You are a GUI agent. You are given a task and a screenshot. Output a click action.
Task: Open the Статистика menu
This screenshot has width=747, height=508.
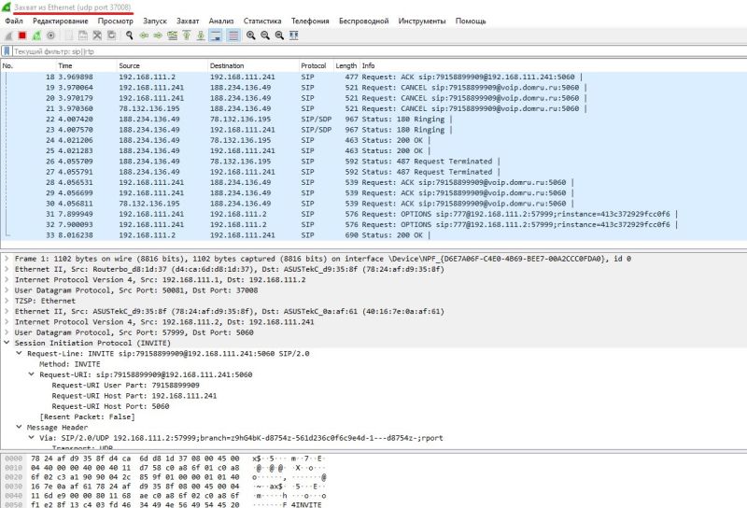[262, 21]
